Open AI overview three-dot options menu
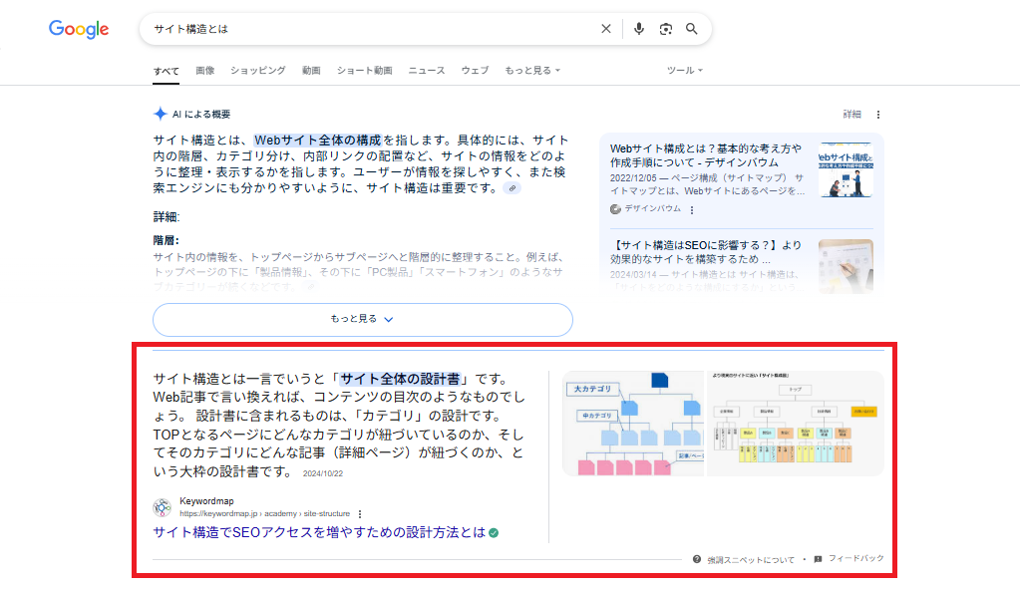This screenshot has width=1020, height=591. click(878, 115)
